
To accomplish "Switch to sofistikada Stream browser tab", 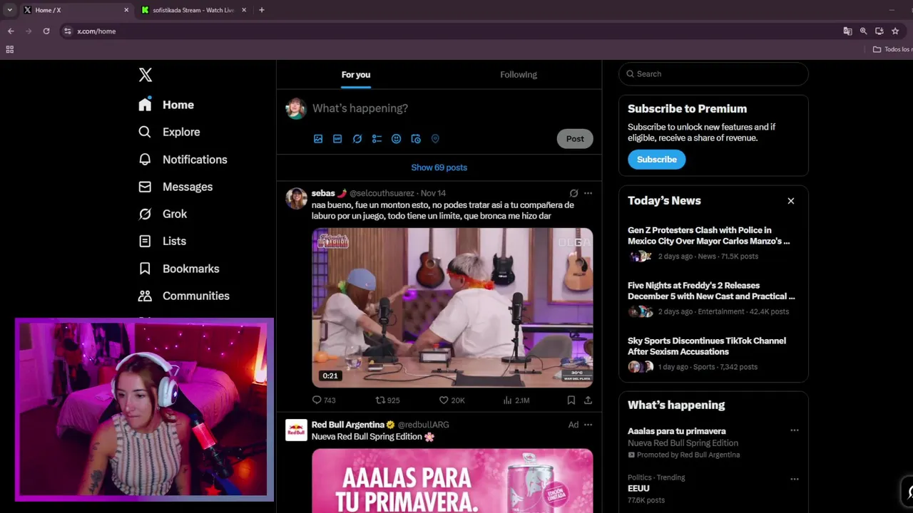I will 193,10.
